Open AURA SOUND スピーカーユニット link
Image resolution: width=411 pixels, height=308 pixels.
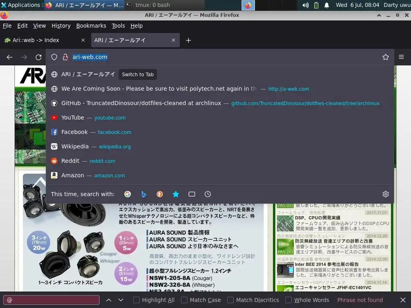pyautogui.click(x=190, y=239)
